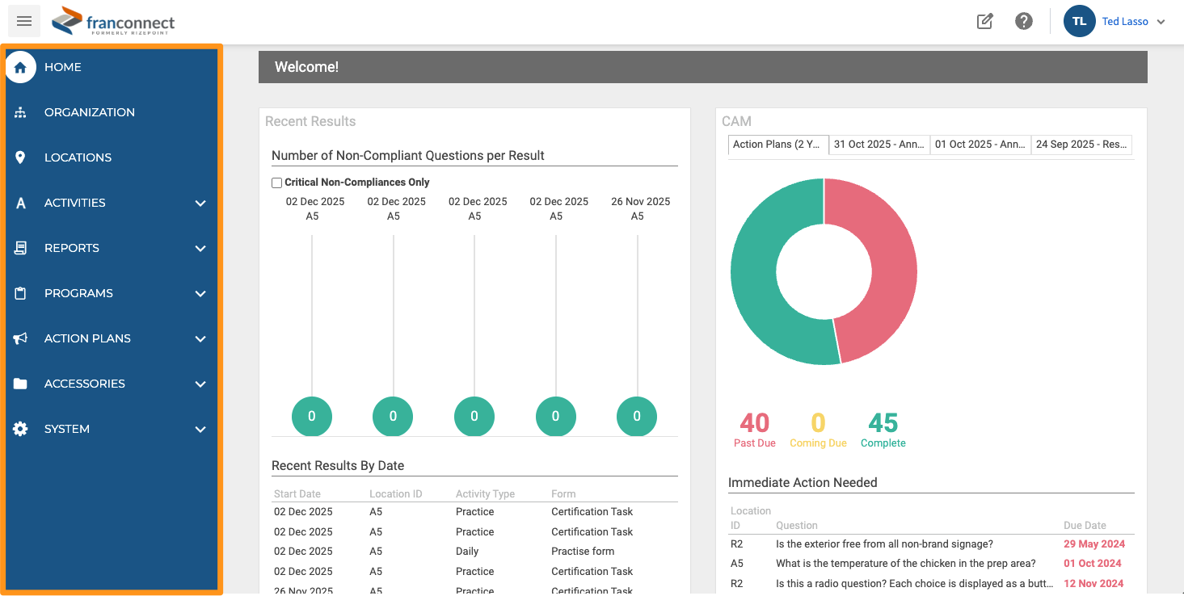Screen dimensions: 1184x596
Task: Open the Ted Lasso user dropdown
Action: pyautogui.click(x=1115, y=22)
